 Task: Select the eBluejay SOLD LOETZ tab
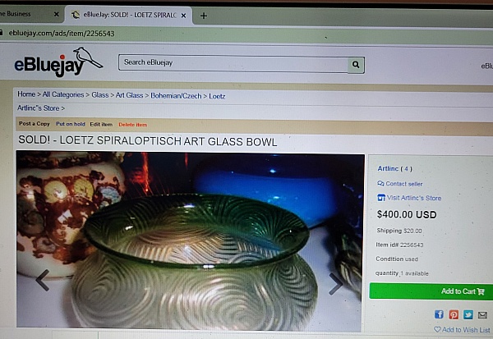(x=128, y=15)
